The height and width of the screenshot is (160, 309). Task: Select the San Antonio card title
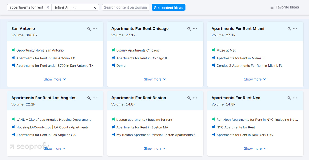(x=23, y=29)
